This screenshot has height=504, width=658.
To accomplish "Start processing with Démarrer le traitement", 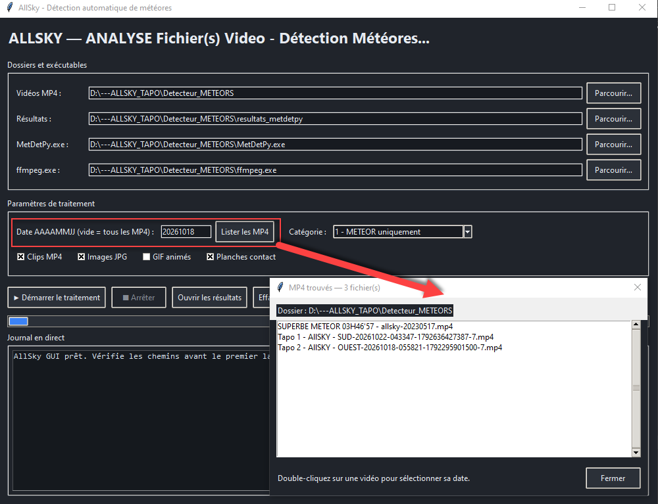I will (57, 298).
